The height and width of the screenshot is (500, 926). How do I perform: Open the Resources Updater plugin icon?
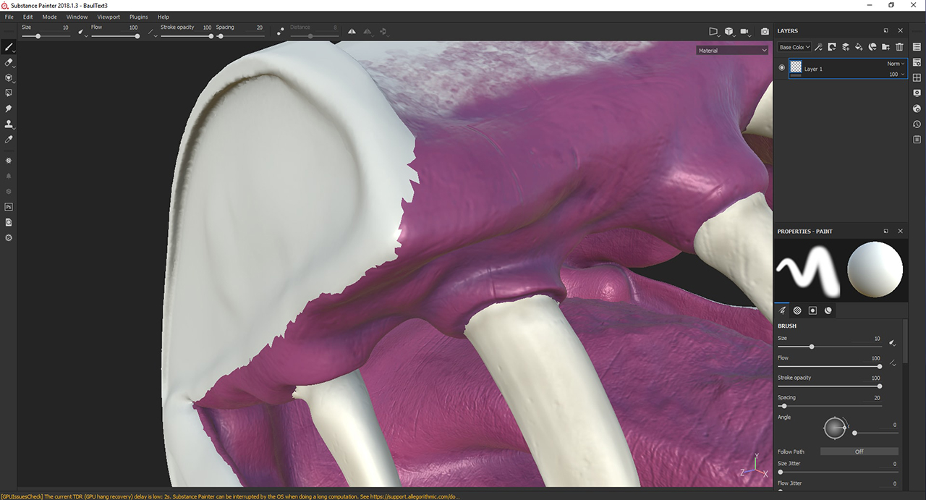tap(9, 222)
